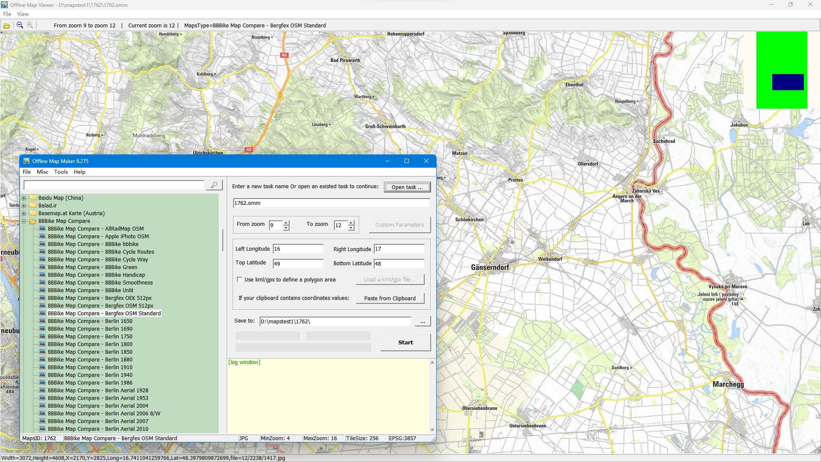The width and height of the screenshot is (821, 462).
Task: Click the Right Longitude input field
Action: point(399,249)
